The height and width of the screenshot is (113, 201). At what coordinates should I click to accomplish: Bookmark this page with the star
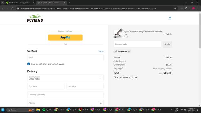pyautogui.click(x=175, y=8)
